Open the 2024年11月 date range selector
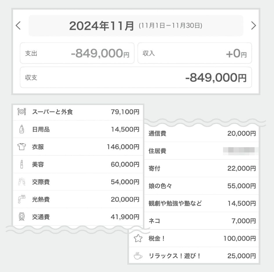The image size is (274, 272). 136,26
